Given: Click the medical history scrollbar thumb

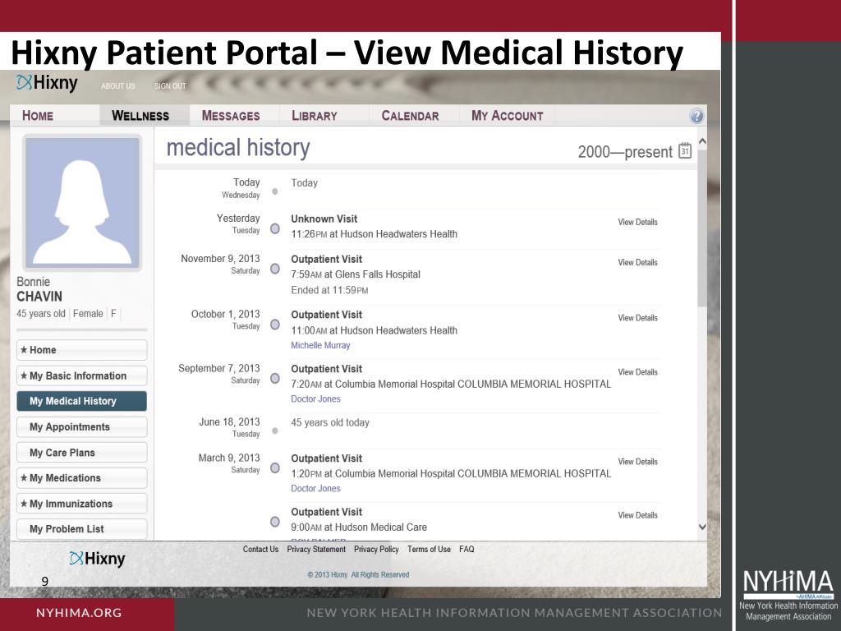Looking at the screenshot, I should click(702, 228).
